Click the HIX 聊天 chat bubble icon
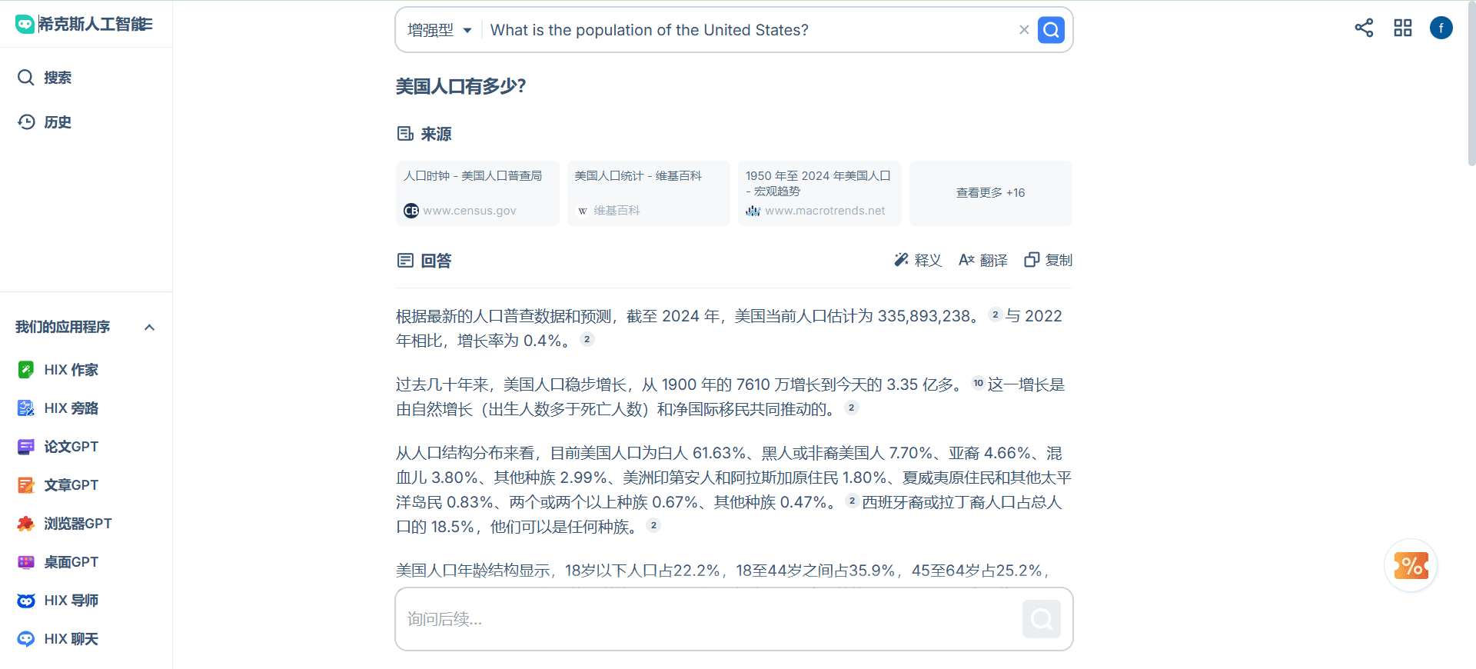This screenshot has height=669, width=1476. click(x=26, y=639)
